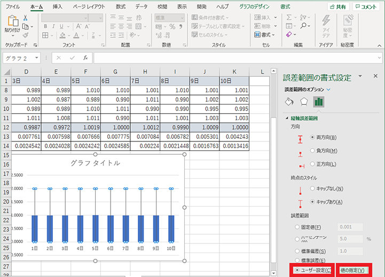Click the Copy icon
Image resolution: width=385 pixels, height=277 pixels.
(25, 26)
